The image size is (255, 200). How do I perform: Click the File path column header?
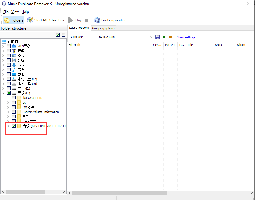coord(74,45)
